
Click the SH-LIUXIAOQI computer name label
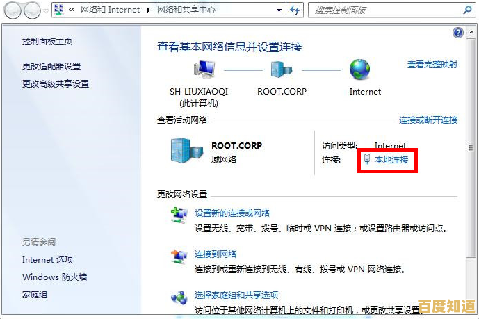pos(199,92)
